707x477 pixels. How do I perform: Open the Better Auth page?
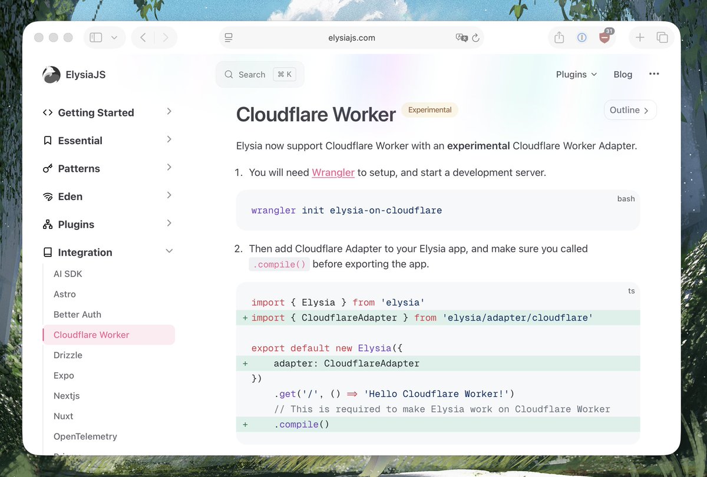point(77,314)
